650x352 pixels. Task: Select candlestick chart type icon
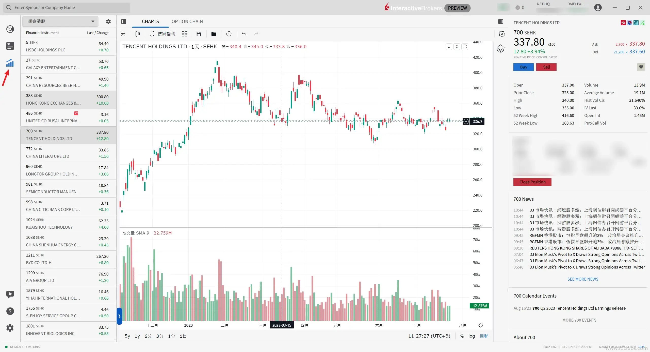[138, 34]
